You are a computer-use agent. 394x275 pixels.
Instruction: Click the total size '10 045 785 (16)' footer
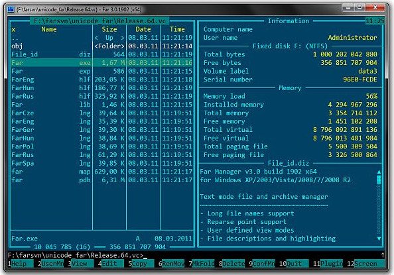click(x=62, y=247)
